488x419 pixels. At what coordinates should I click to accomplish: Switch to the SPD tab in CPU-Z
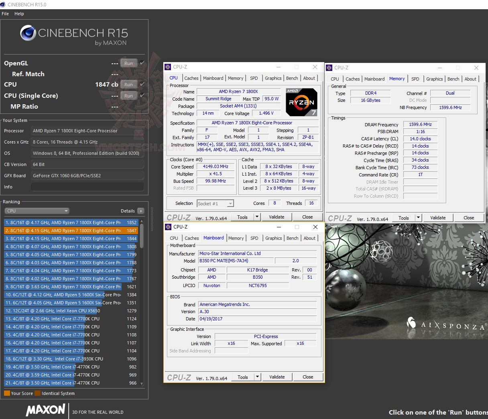point(254,78)
